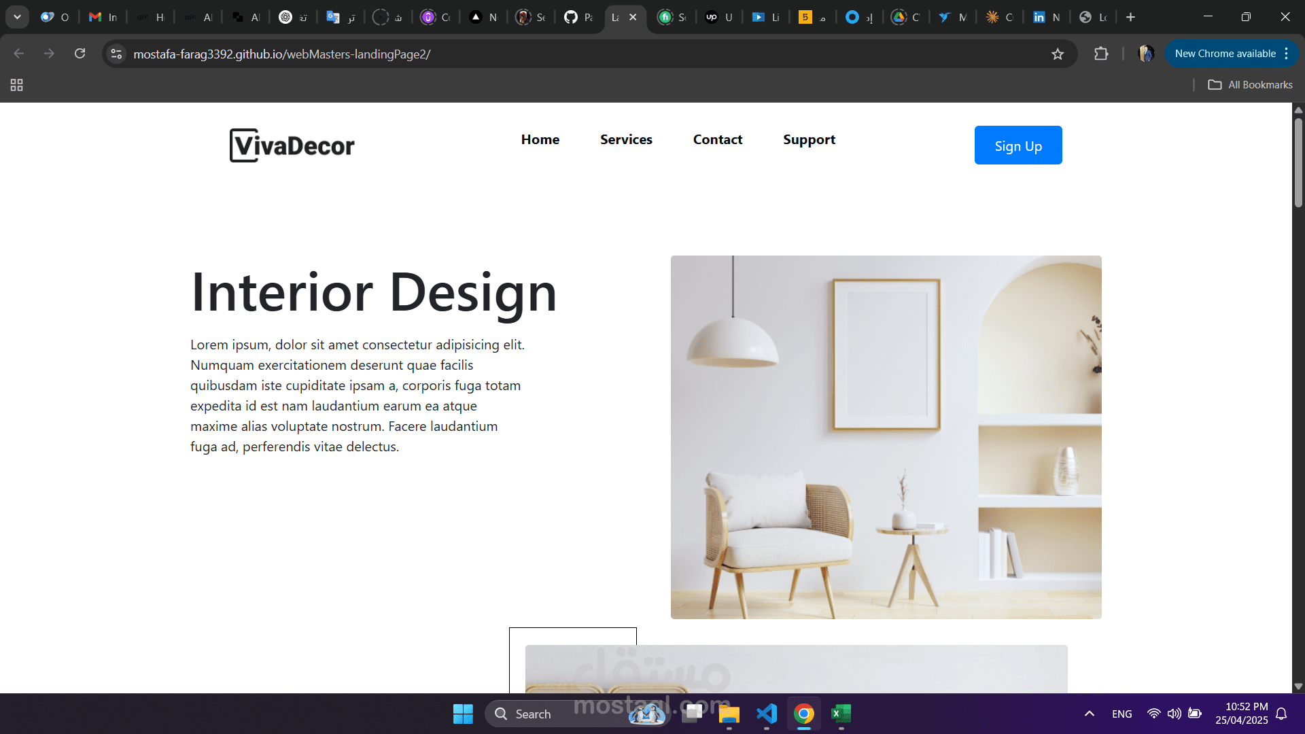Viewport: 1305px width, 734px height.
Task: Expand hidden system tray icons
Action: (1089, 714)
